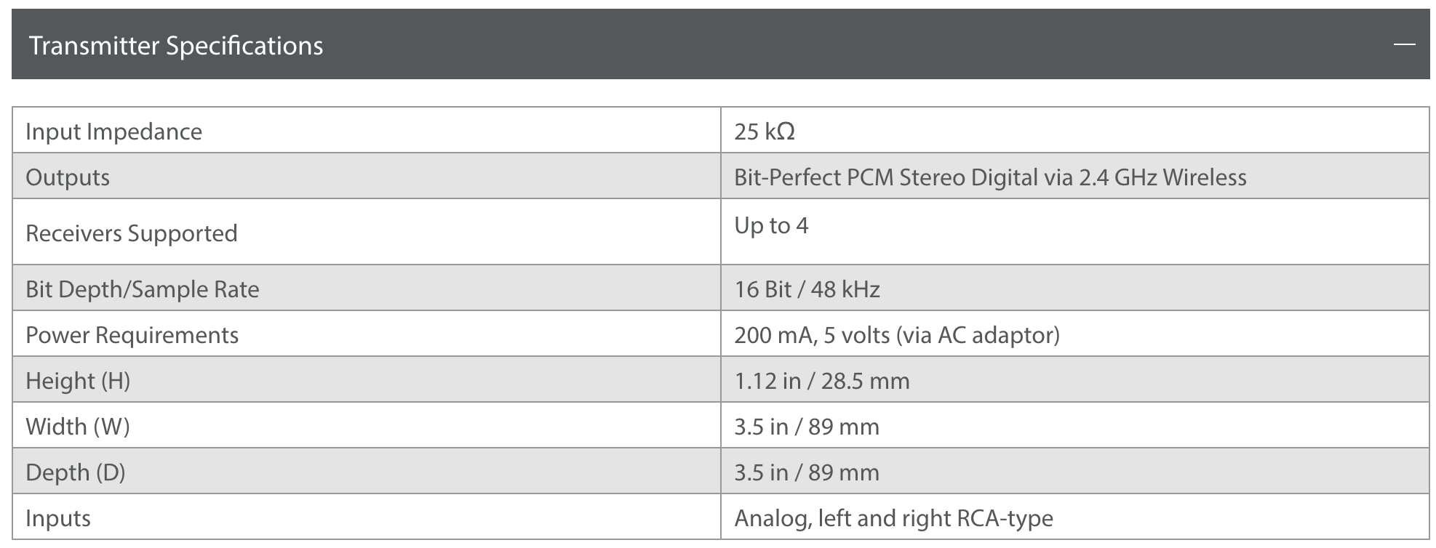Click the Transmitter Specifications header title
Viewport: 1436px width, 548px height.
pos(176,46)
